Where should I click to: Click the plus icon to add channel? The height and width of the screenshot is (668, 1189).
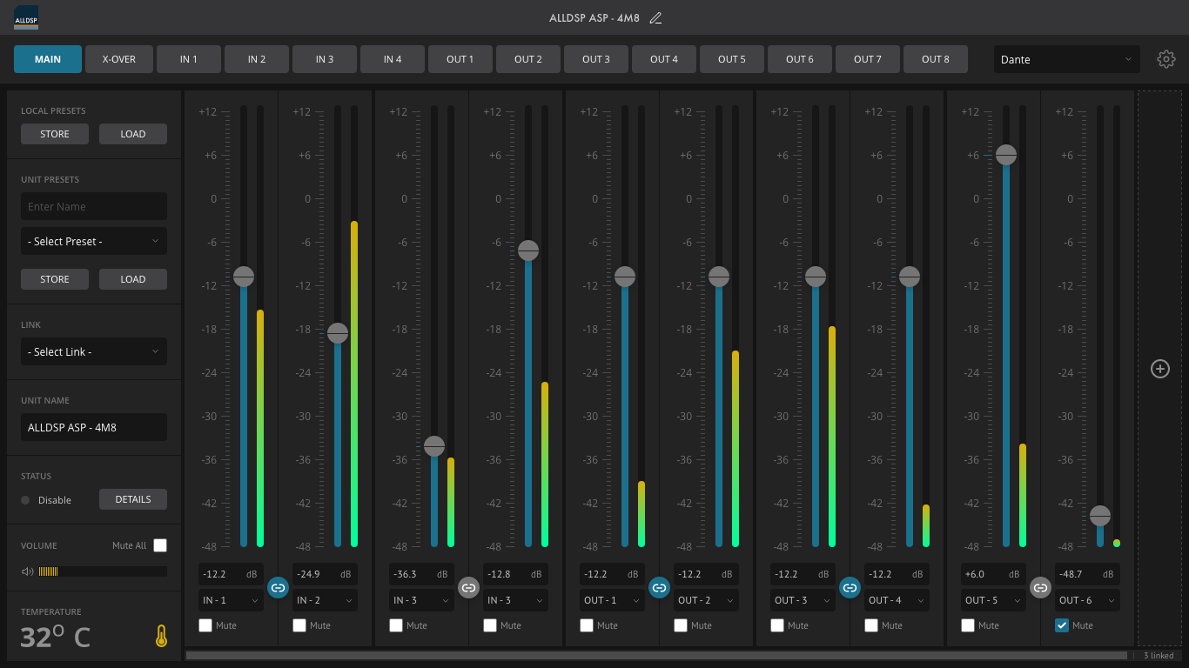coord(1159,369)
